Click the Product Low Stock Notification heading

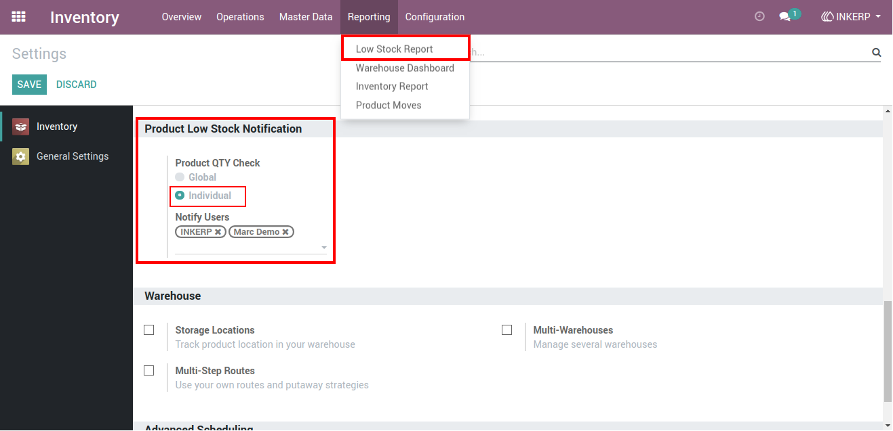[223, 129]
